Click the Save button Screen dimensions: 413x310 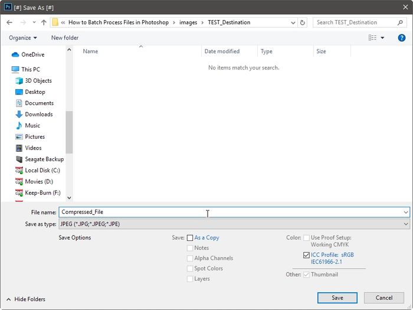tap(337, 298)
